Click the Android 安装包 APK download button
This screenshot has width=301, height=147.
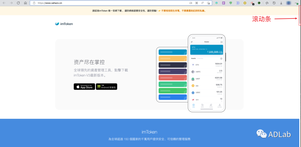pos(106,86)
